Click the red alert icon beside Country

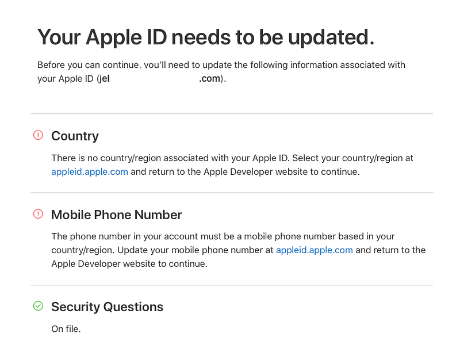(x=38, y=135)
